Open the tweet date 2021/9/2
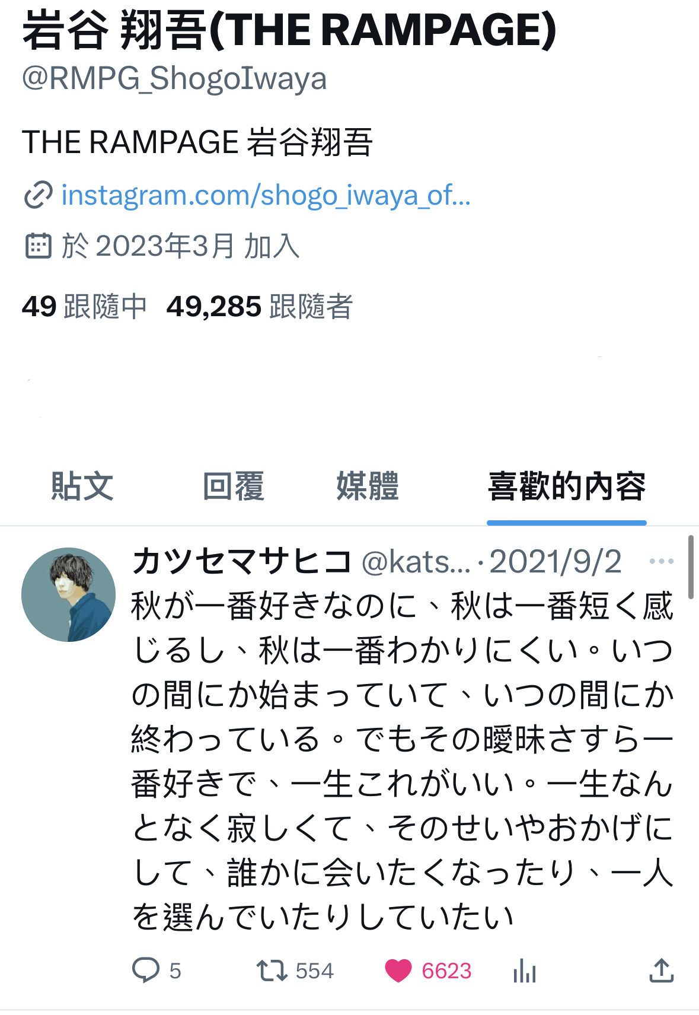This screenshot has width=699, height=1015. (556, 561)
